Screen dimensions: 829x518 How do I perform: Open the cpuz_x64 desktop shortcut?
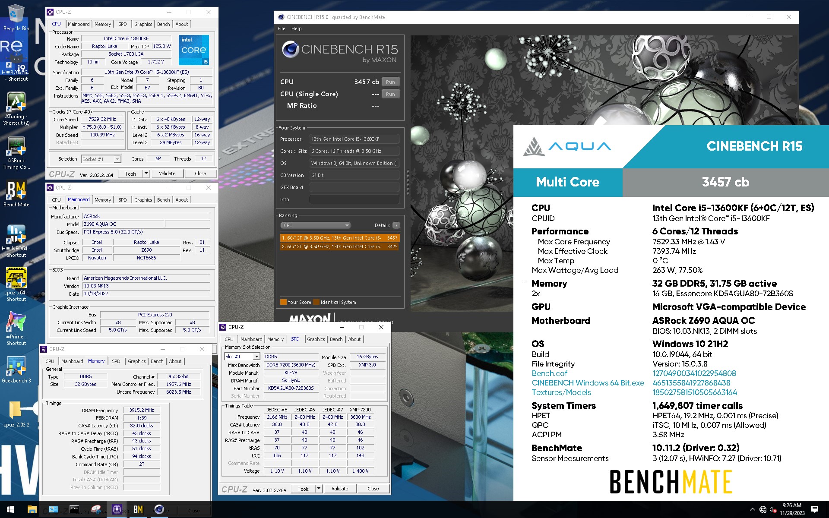point(16,285)
